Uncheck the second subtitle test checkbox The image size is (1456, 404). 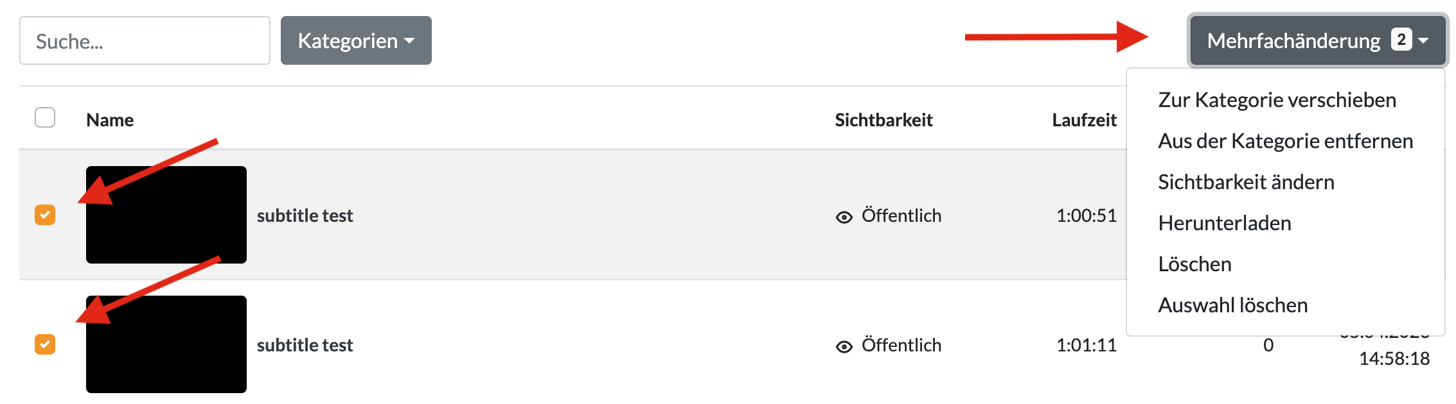pos(45,344)
